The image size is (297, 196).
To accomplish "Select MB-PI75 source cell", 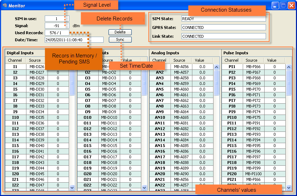I will coord(253,117).
